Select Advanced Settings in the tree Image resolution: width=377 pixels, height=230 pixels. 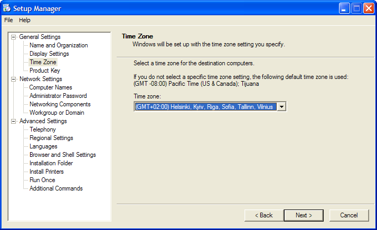[x=43, y=121]
